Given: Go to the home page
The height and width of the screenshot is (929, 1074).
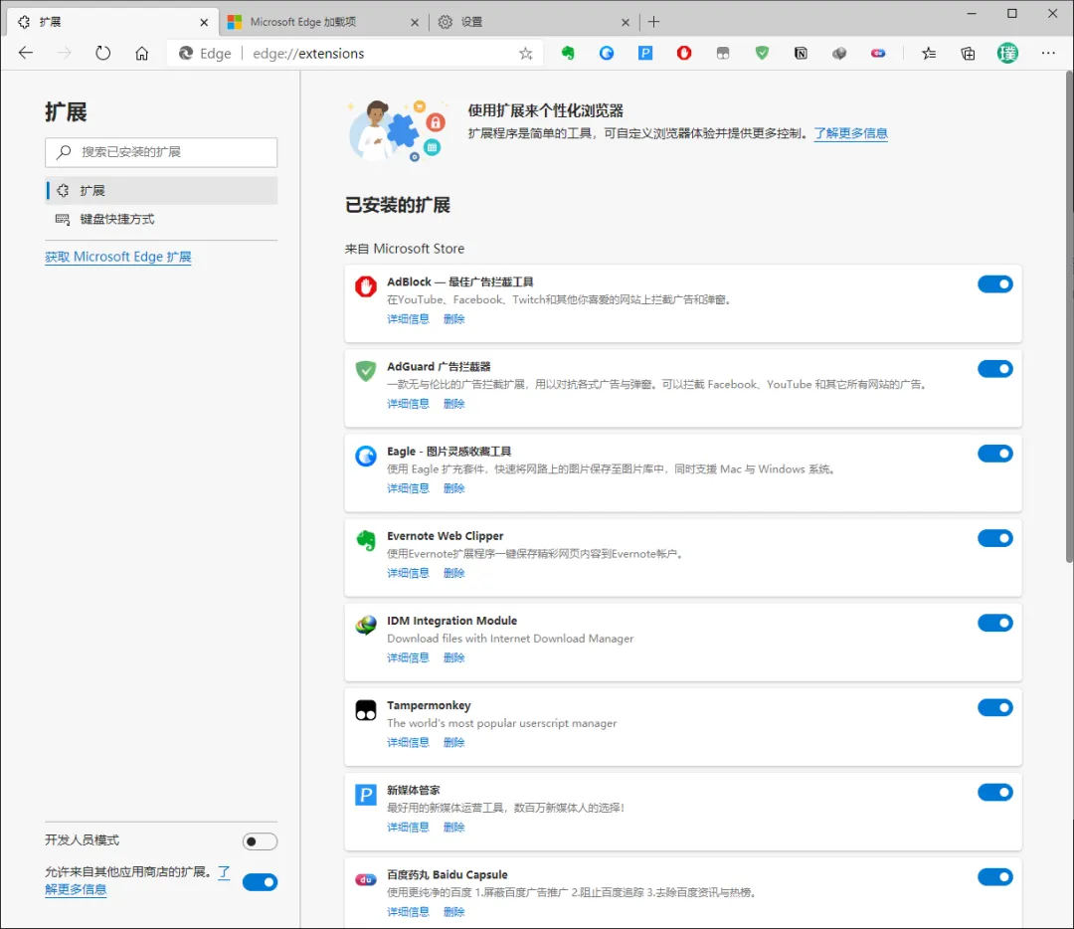Looking at the screenshot, I should tap(142, 53).
